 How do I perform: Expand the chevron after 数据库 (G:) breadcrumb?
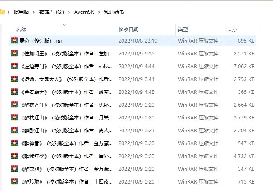(70, 12)
